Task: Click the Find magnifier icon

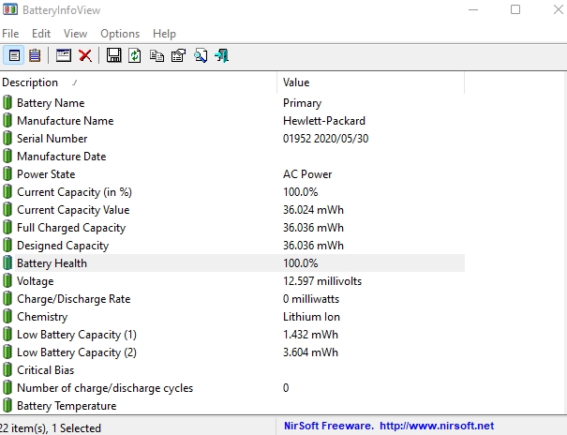Action: [x=200, y=55]
